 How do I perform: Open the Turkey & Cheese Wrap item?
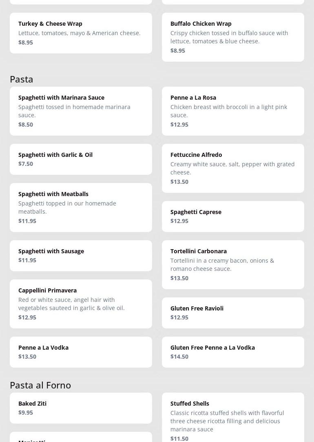pyautogui.click(x=81, y=33)
